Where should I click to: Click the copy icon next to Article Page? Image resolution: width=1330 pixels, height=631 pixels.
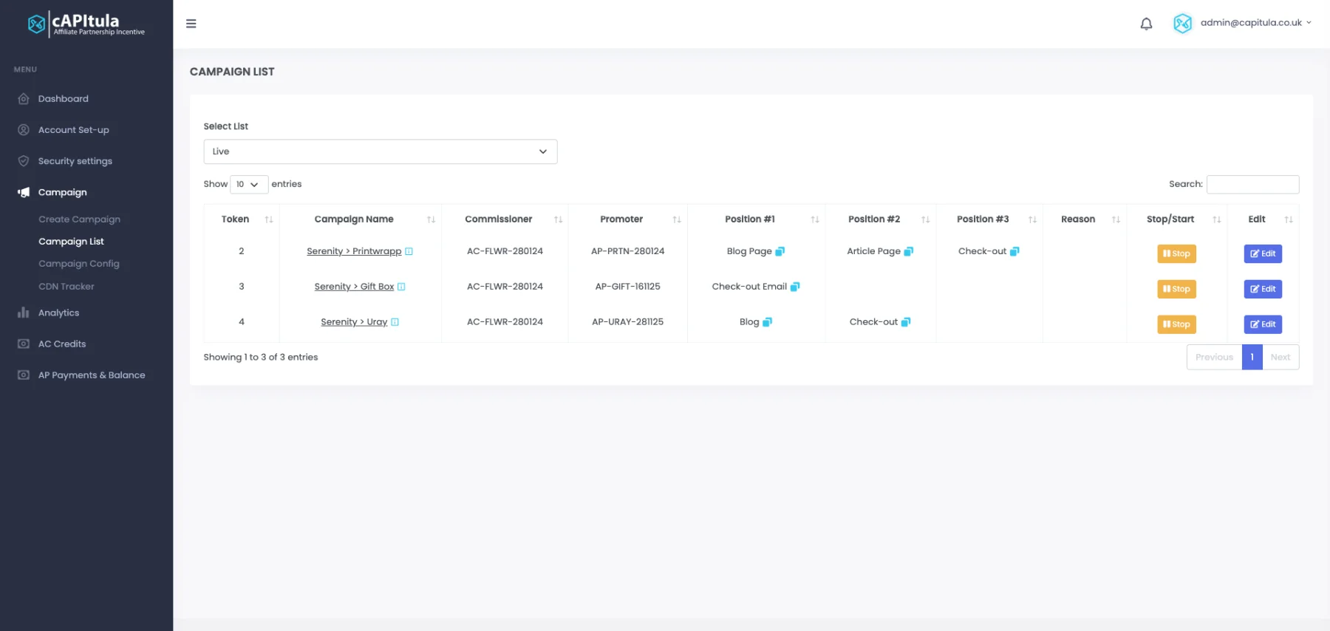click(908, 251)
